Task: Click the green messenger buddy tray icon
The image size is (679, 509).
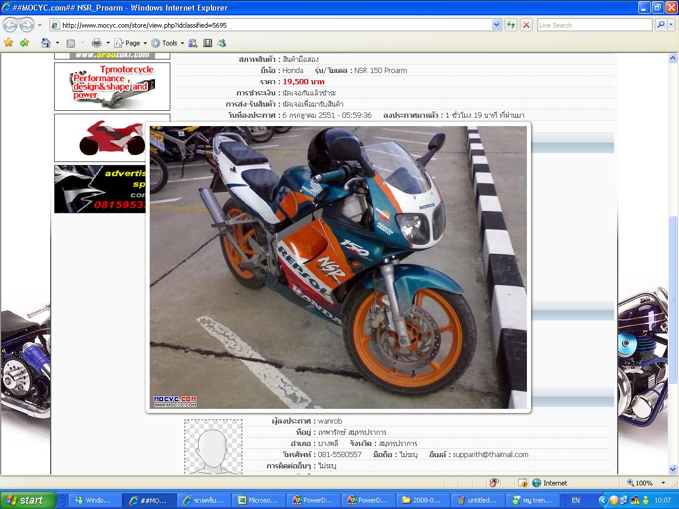Action: point(645,500)
